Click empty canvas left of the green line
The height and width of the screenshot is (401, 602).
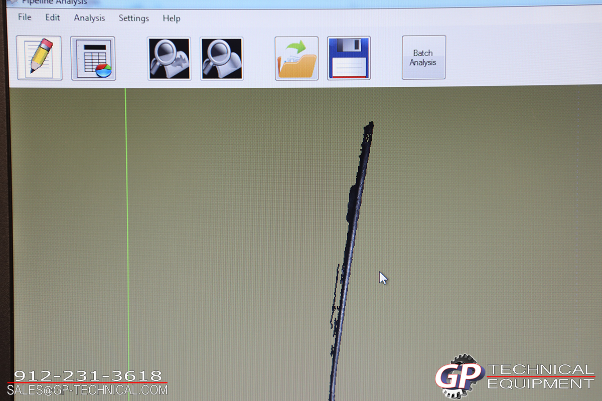point(65,226)
